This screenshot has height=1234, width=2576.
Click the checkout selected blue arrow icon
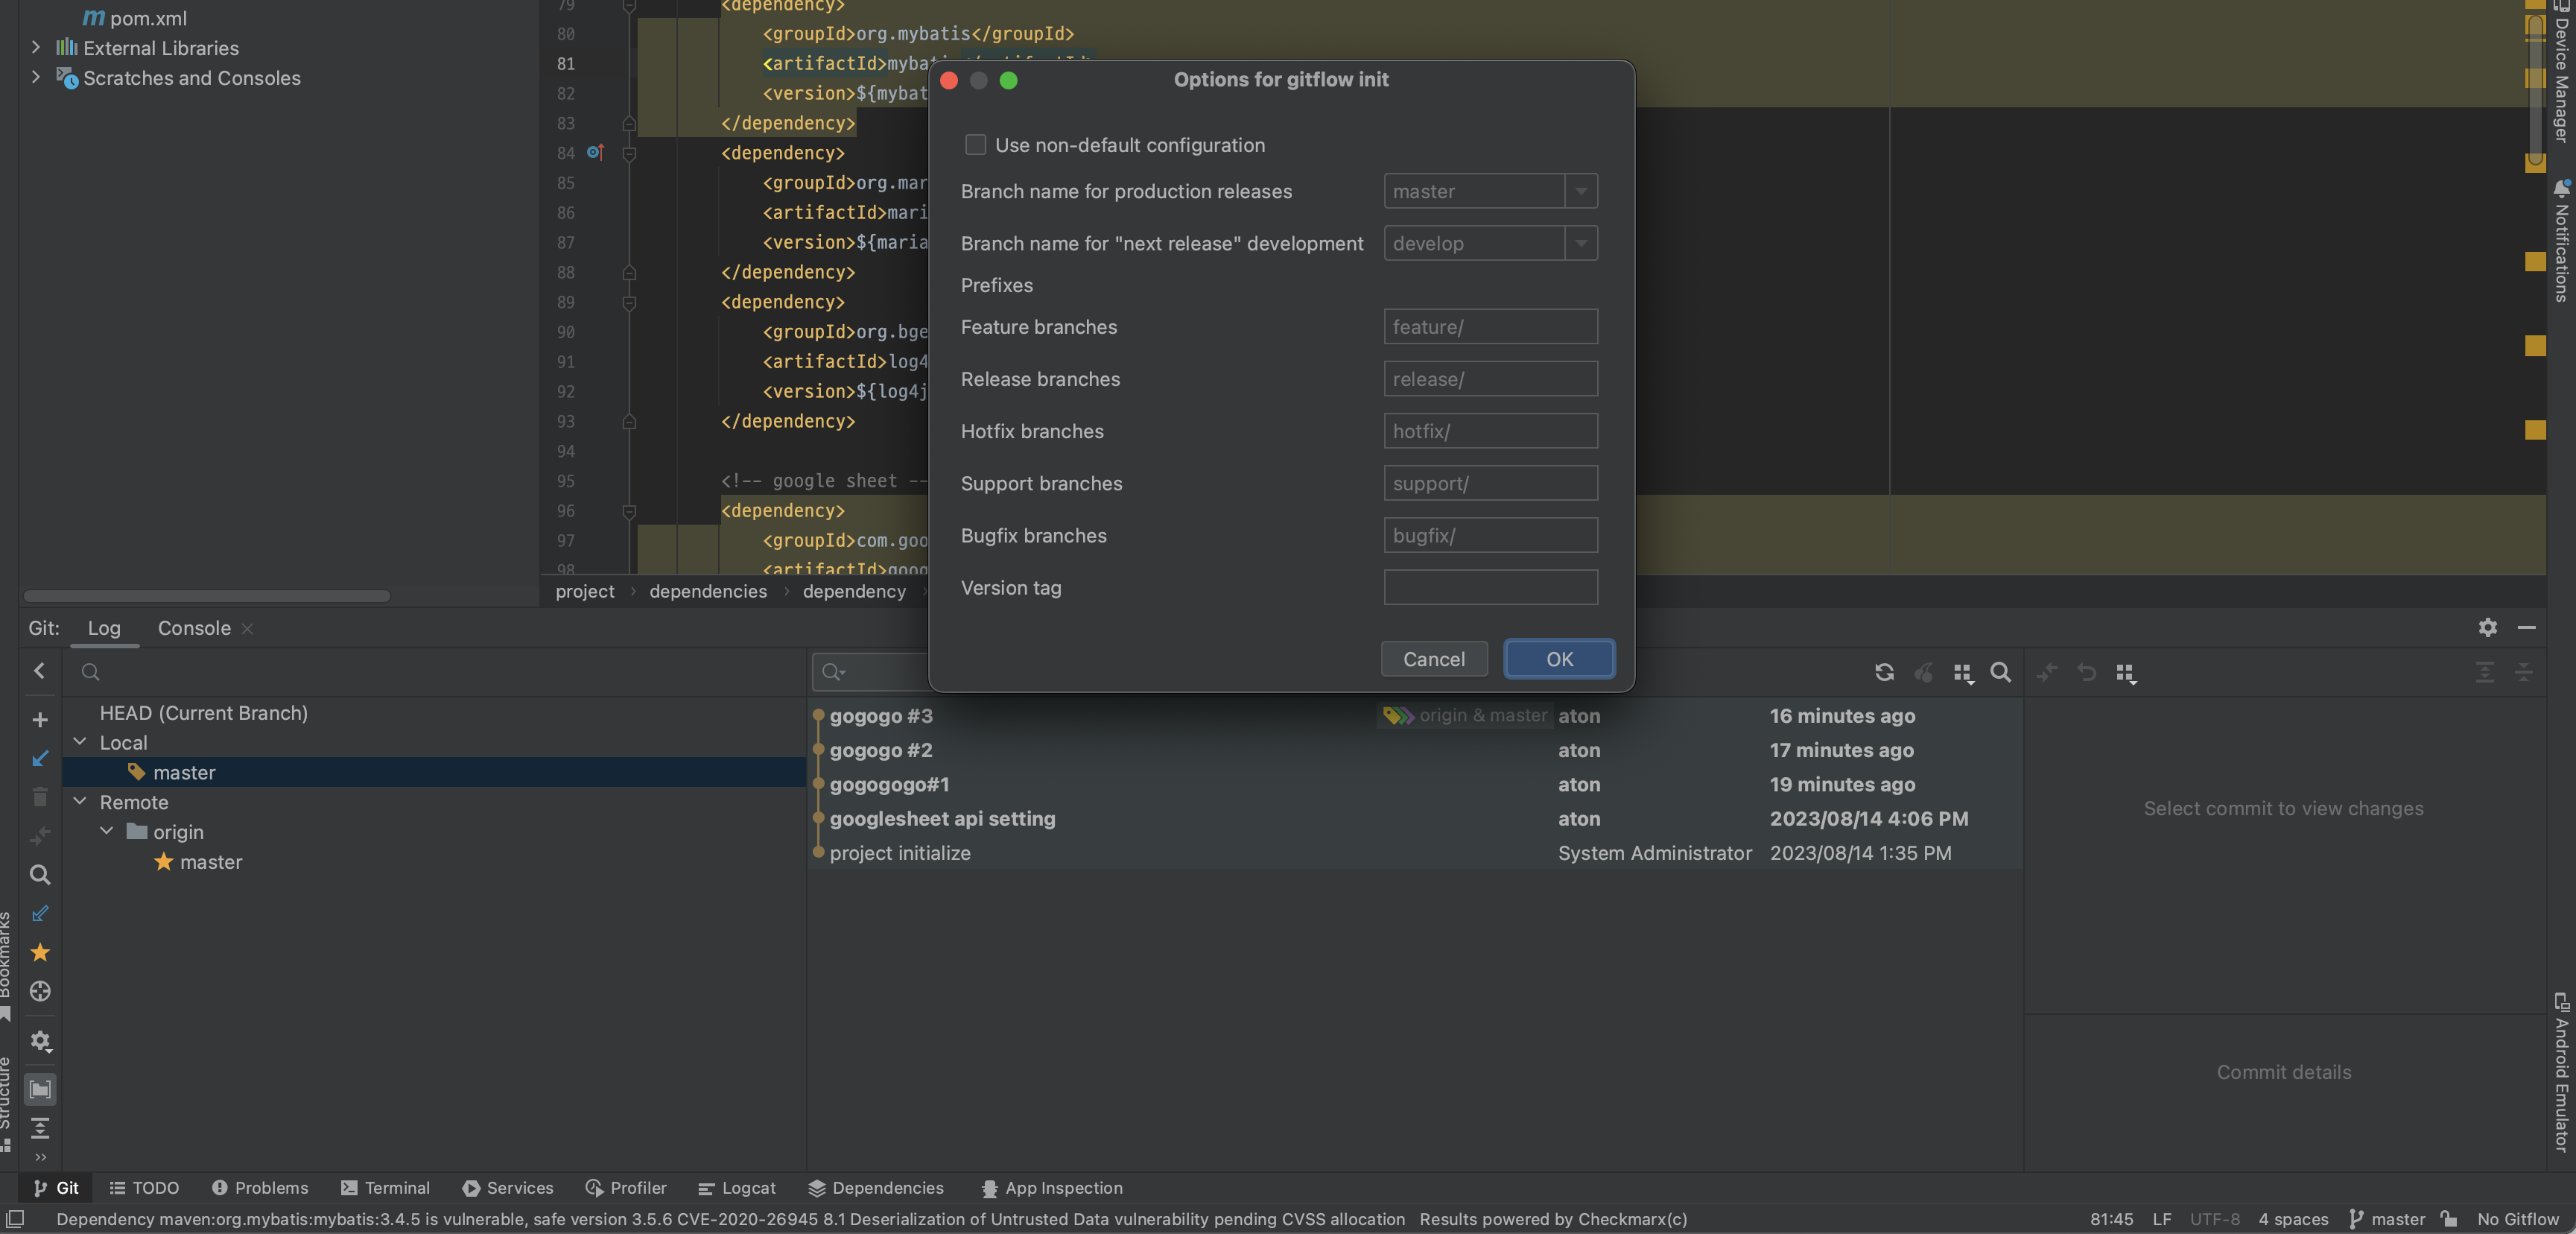(x=40, y=758)
